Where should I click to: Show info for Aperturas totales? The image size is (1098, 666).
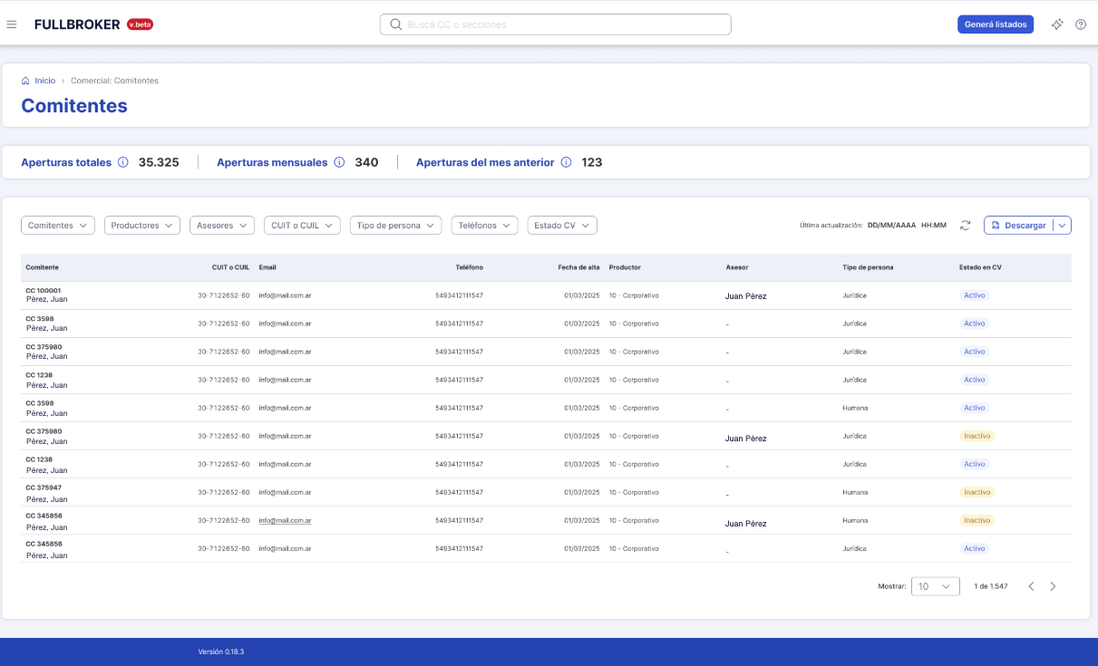pyautogui.click(x=123, y=163)
